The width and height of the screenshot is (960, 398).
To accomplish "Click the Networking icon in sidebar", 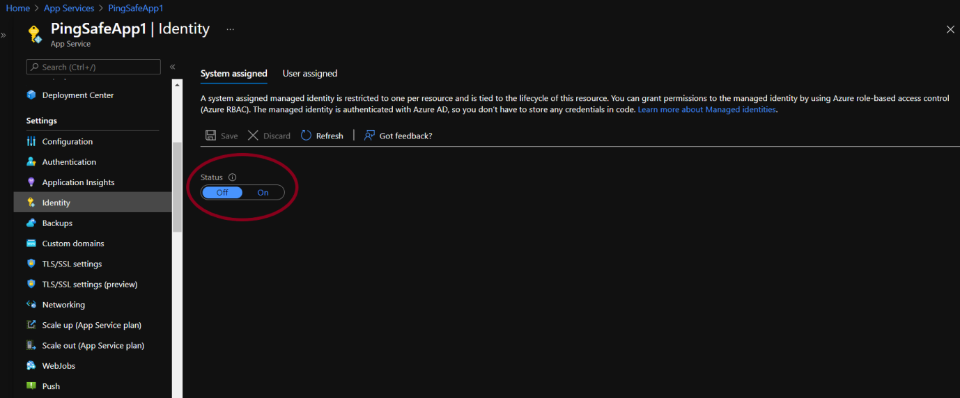I will (x=31, y=305).
